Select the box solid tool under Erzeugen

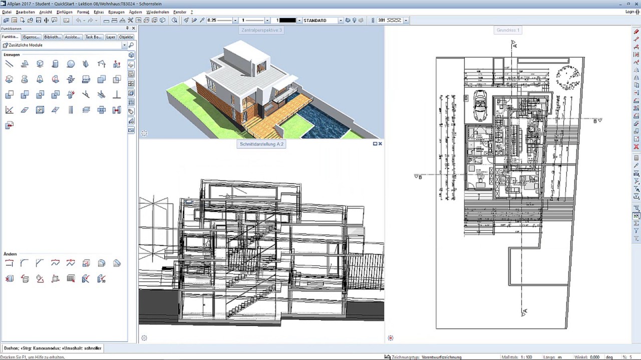point(40,64)
